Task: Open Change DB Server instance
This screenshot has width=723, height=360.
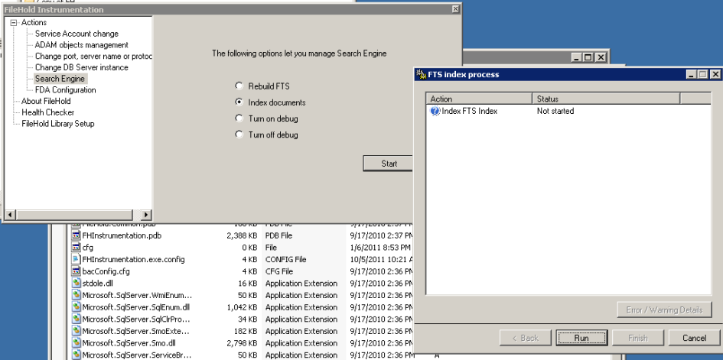Action: tap(82, 67)
